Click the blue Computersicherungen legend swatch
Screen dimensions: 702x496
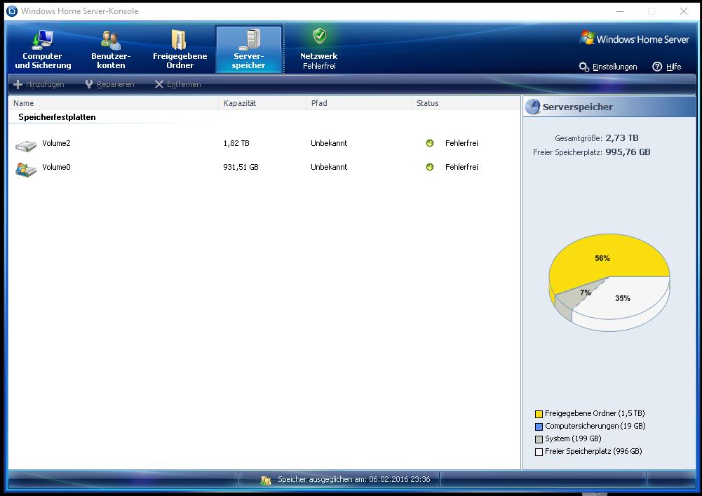tap(539, 427)
